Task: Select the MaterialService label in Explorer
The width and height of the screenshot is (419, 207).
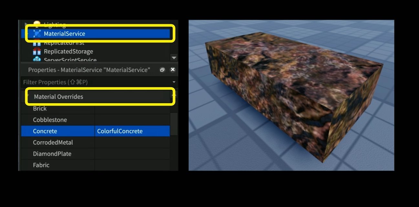Action: pyautogui.click(x=65, y=33)
